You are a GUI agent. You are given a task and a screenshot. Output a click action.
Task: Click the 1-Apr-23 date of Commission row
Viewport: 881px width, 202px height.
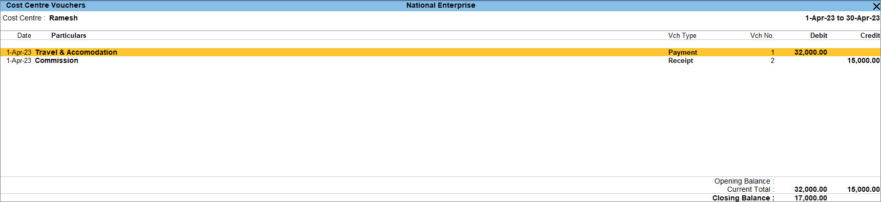18,60
